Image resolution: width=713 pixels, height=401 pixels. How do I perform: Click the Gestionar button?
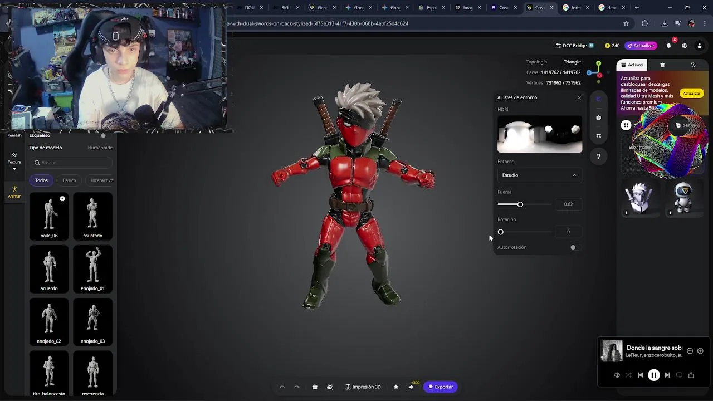687,125
